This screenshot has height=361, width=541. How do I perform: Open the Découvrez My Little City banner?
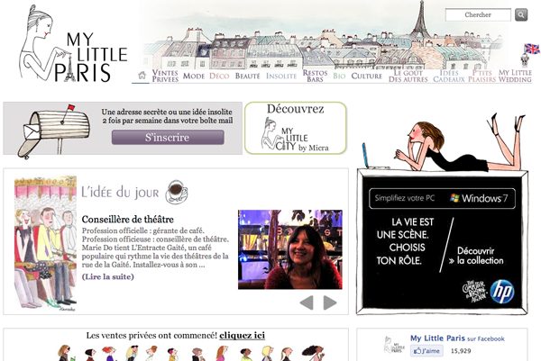[296, 128]
